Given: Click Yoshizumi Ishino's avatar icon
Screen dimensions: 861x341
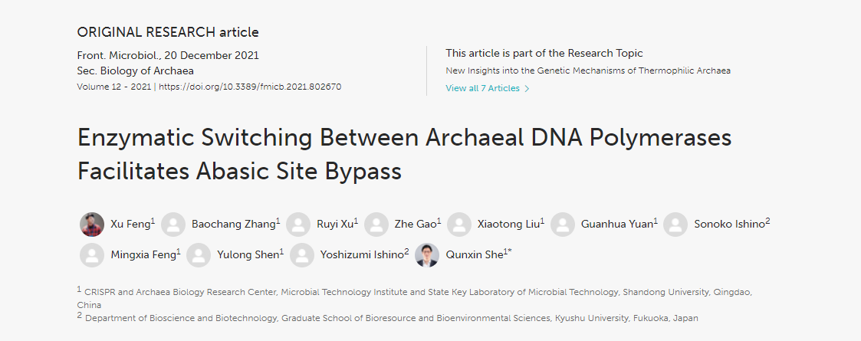Looking at the screenshot, I should 302,255.
